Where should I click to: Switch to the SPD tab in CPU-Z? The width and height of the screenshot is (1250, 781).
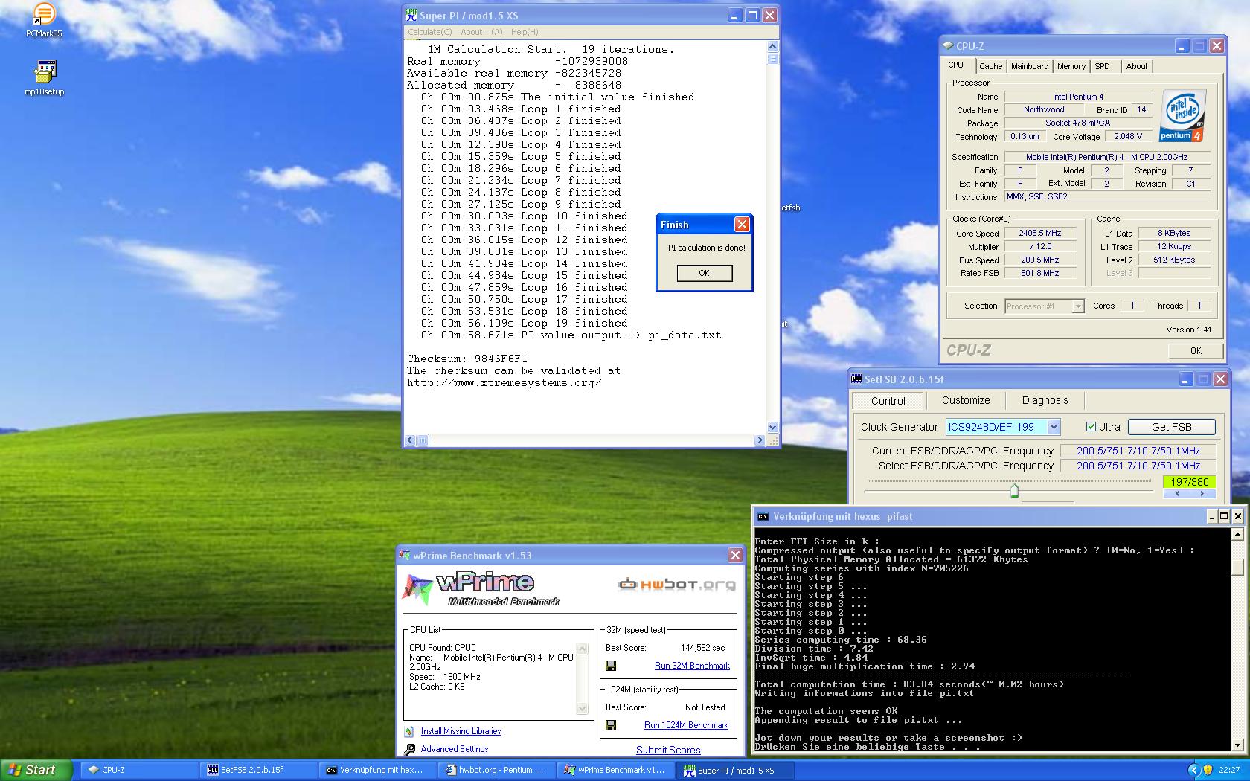[1102, 66]
